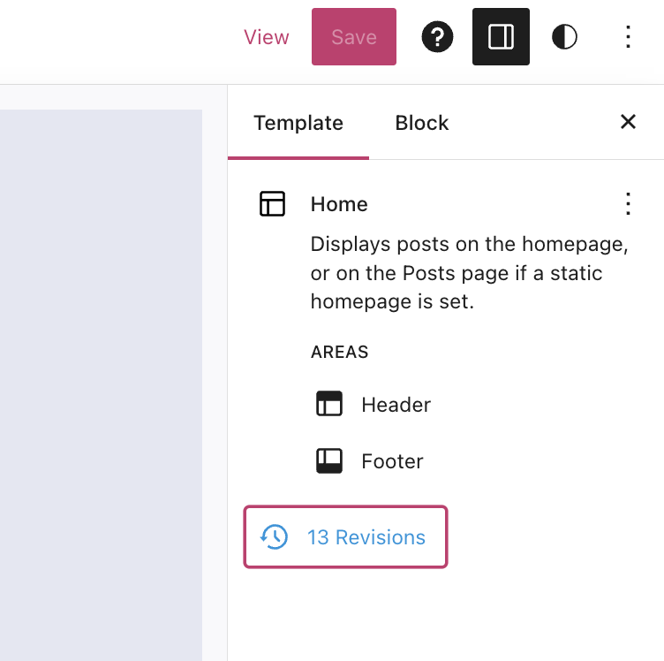The image size is (664, 661).
Task: Click the revisions history clock icon
Action: pos(274,537)
